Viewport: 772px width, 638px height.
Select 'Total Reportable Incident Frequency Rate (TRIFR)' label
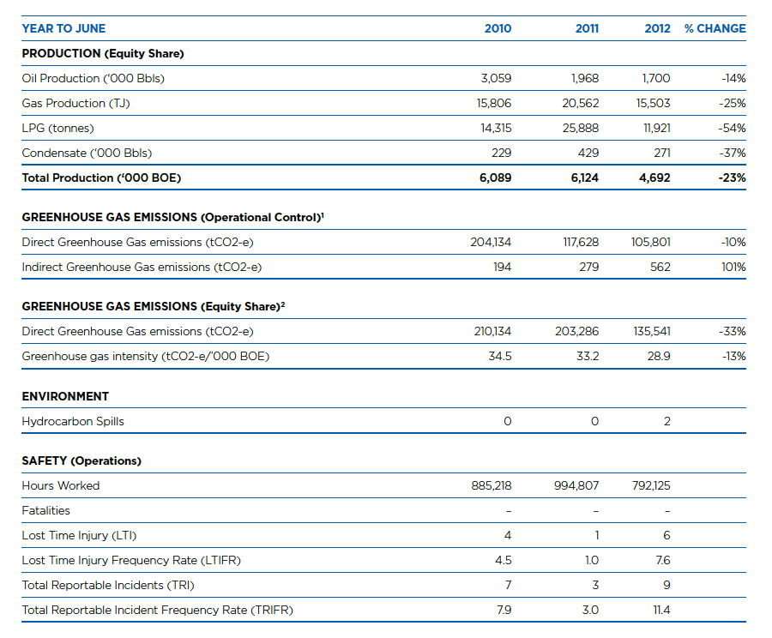coord(158,610)
